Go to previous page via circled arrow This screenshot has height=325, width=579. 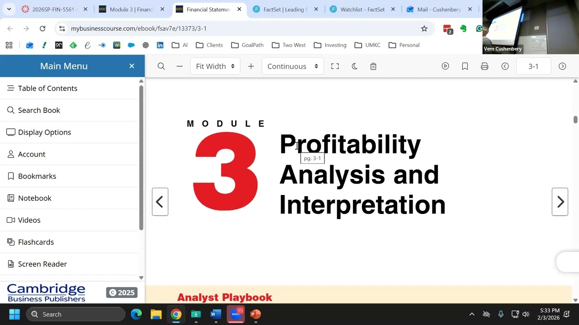point(505,66)
